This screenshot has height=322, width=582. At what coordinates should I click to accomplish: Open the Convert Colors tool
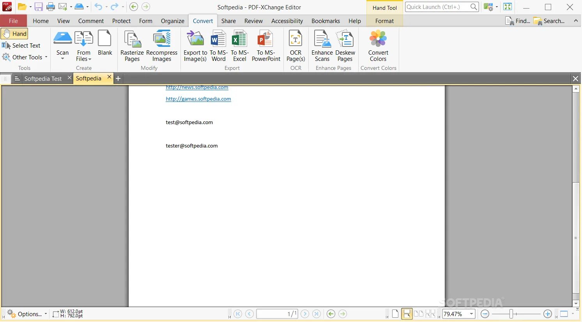(378, 46)
